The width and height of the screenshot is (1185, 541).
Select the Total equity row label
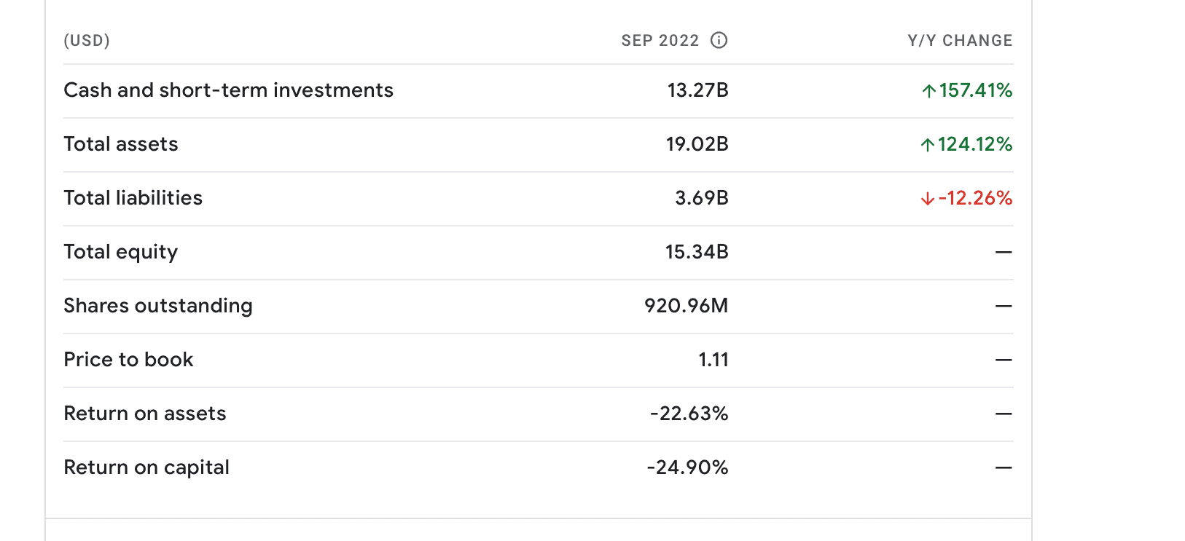tap(120, 252)
